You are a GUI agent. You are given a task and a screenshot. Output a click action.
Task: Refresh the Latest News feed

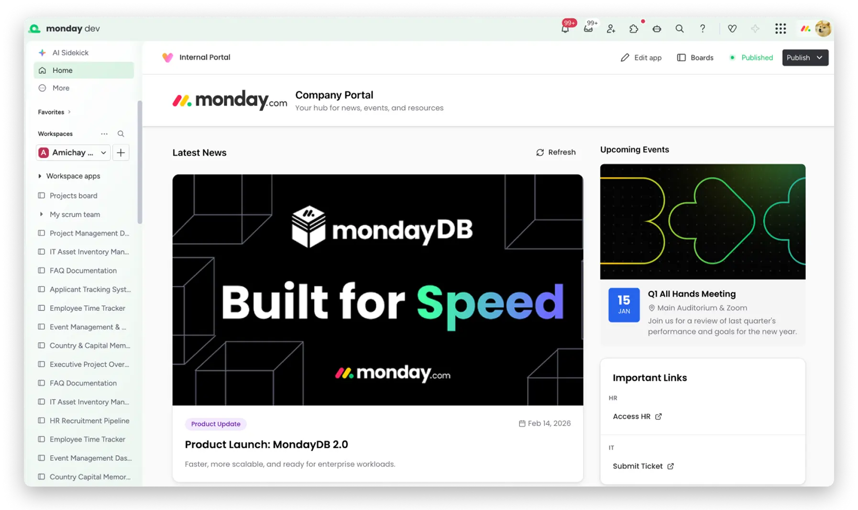click(556, 152)
